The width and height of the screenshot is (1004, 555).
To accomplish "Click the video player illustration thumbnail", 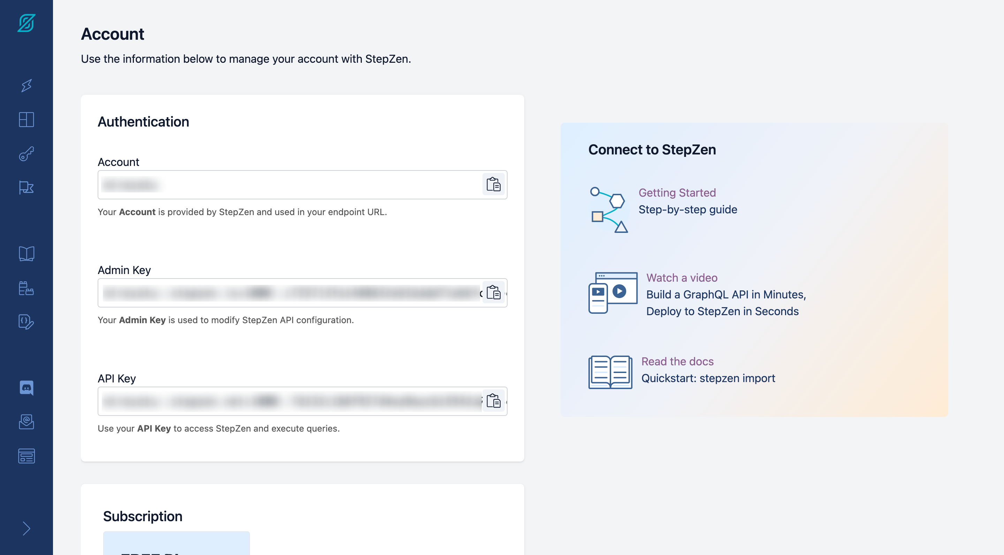I will click(x=613, y=292).
